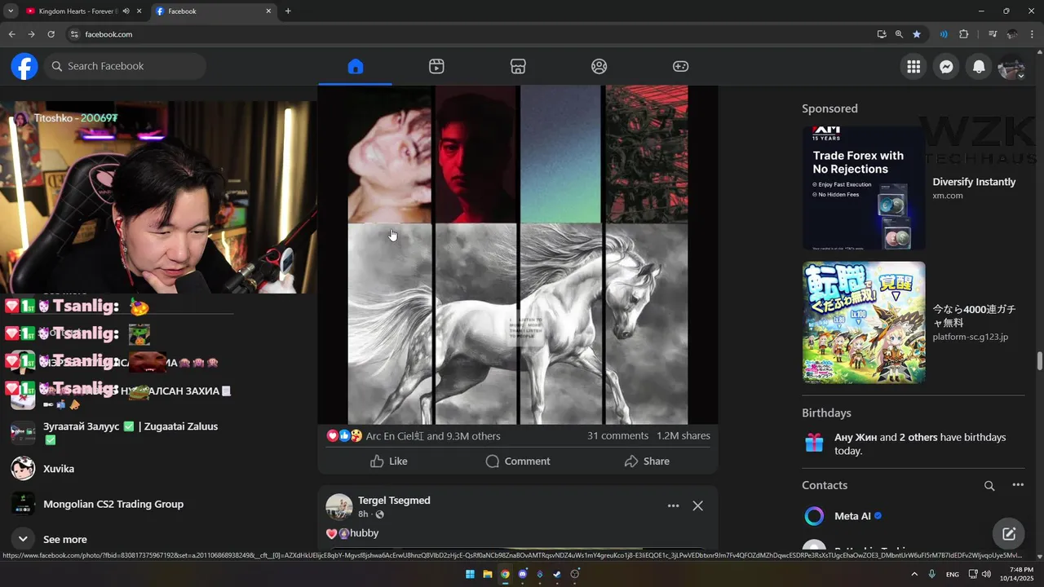Show who reacted: Arc En Ciel and others
The image size is (1044, 587).
coord(433,436)
